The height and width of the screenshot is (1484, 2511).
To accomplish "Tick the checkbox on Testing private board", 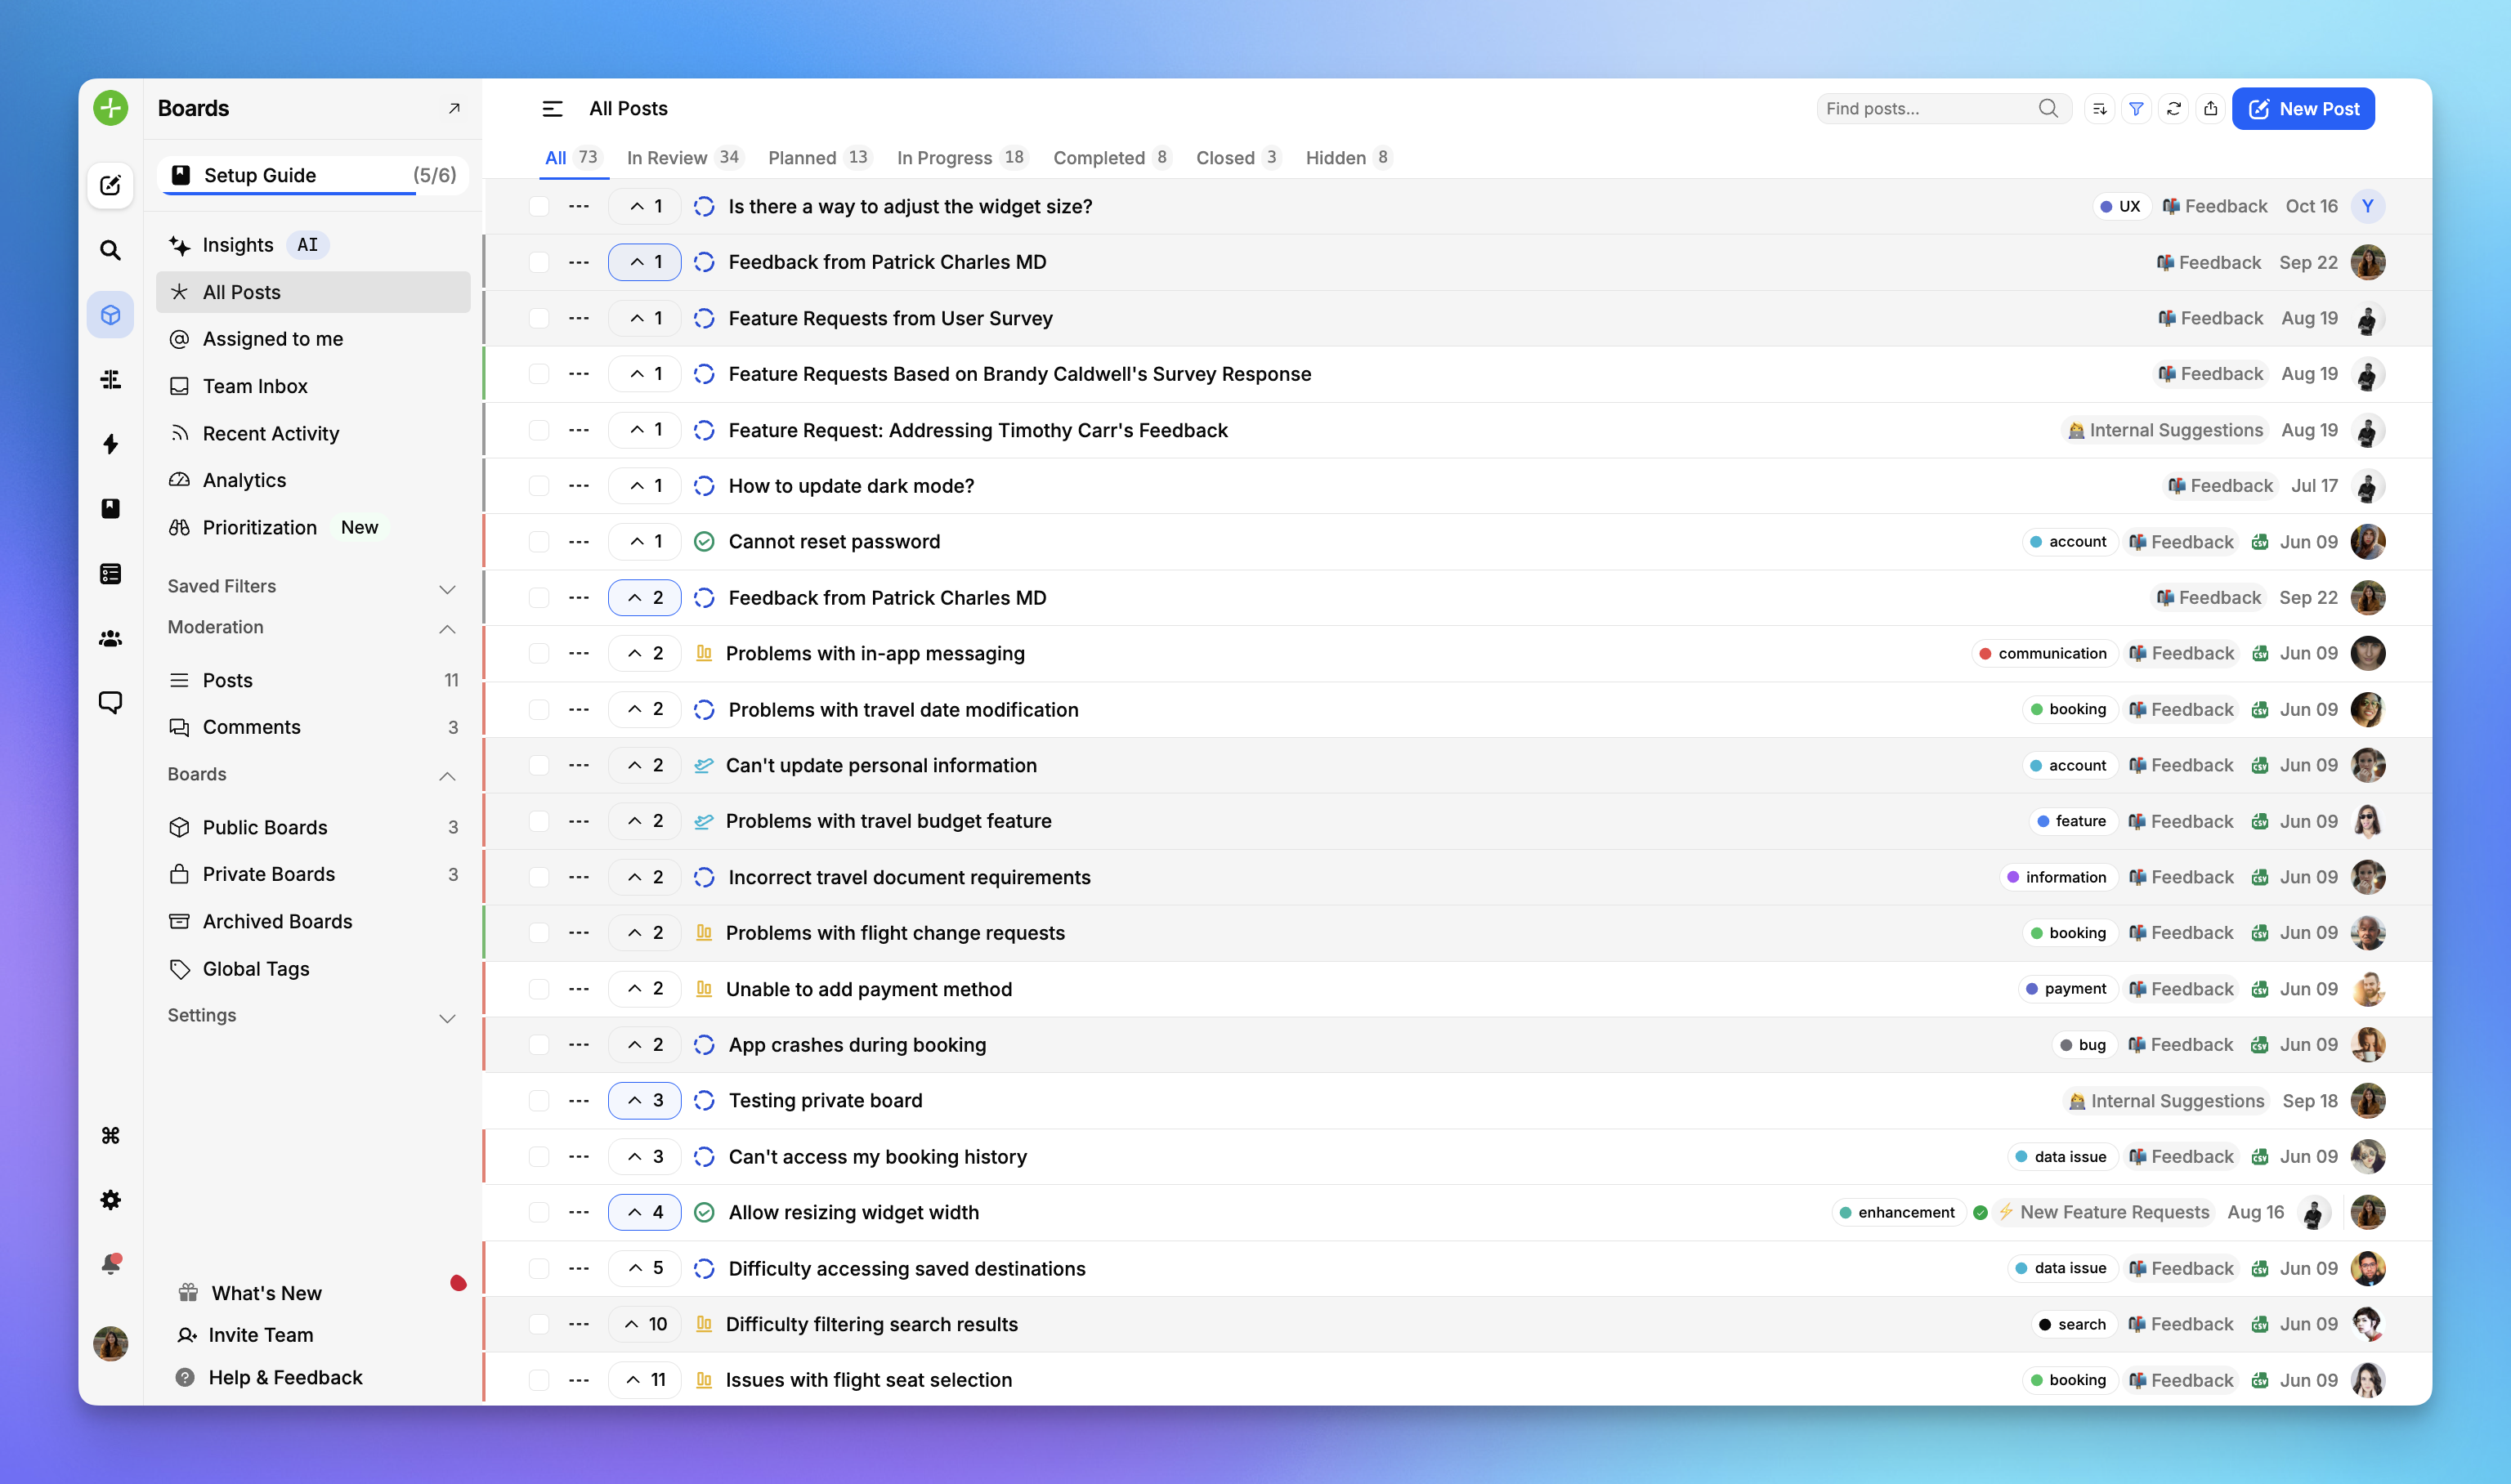I will [539, 1100].
